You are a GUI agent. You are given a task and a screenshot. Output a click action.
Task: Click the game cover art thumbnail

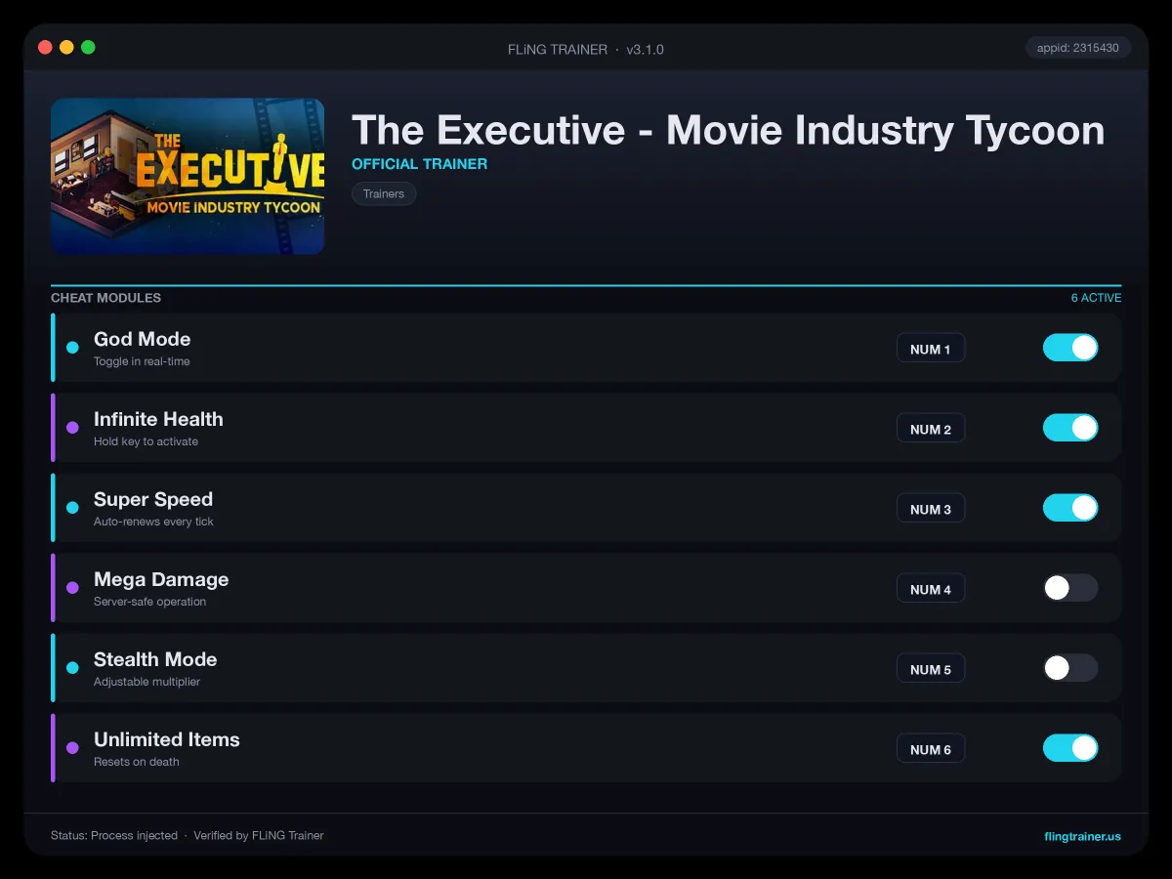[188, 176]
